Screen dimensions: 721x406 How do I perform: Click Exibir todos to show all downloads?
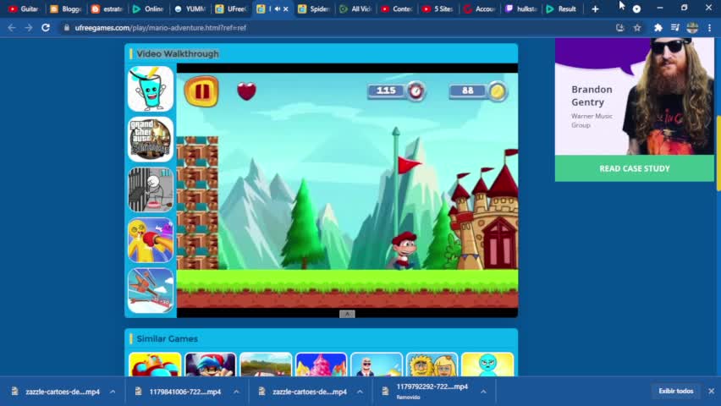676,391
